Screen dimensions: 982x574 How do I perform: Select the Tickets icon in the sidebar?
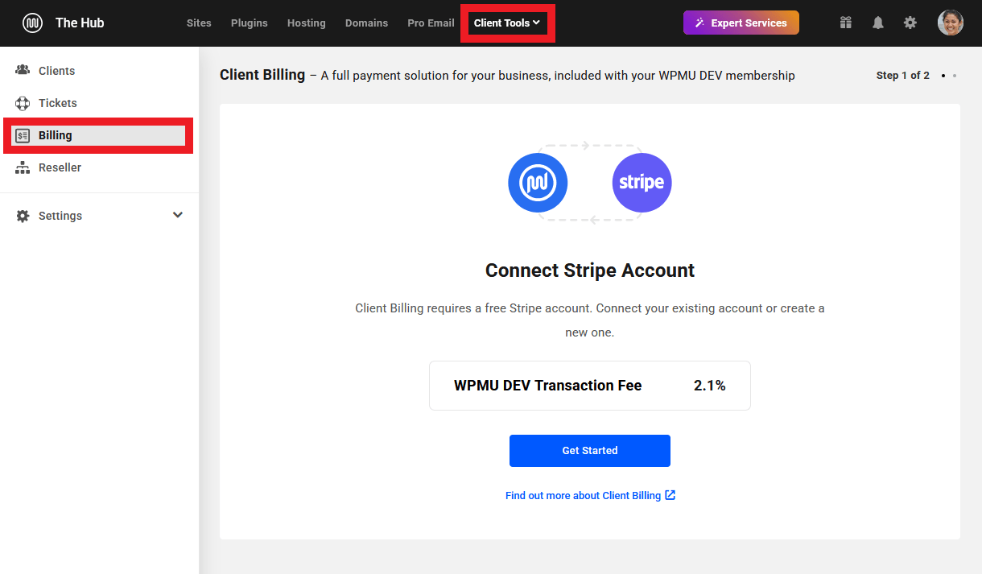(24, 102)
